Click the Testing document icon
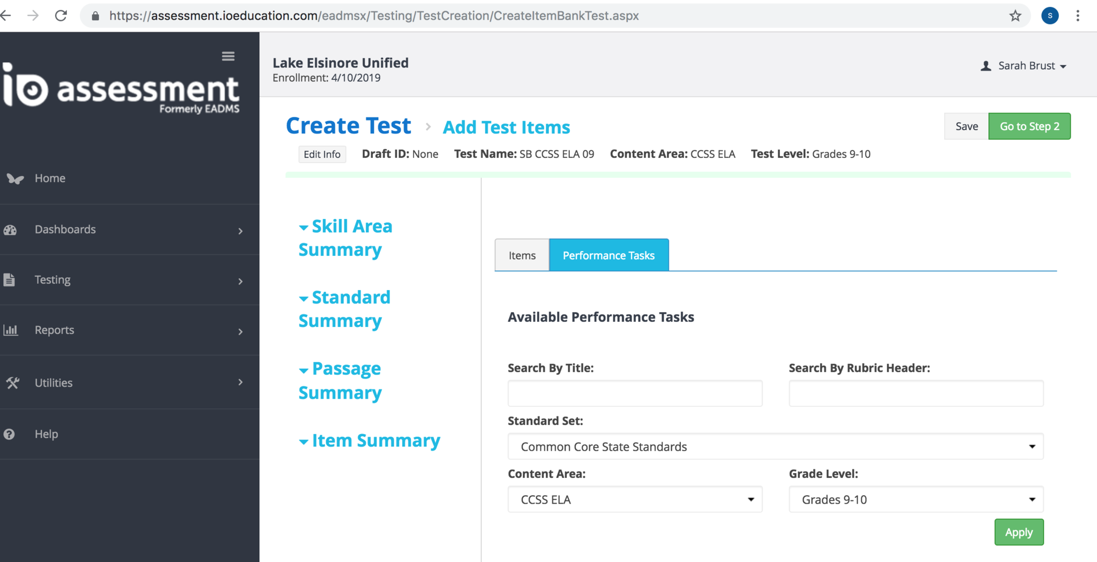Screen dimensions: 1097x562 click(x=9, y=280)
